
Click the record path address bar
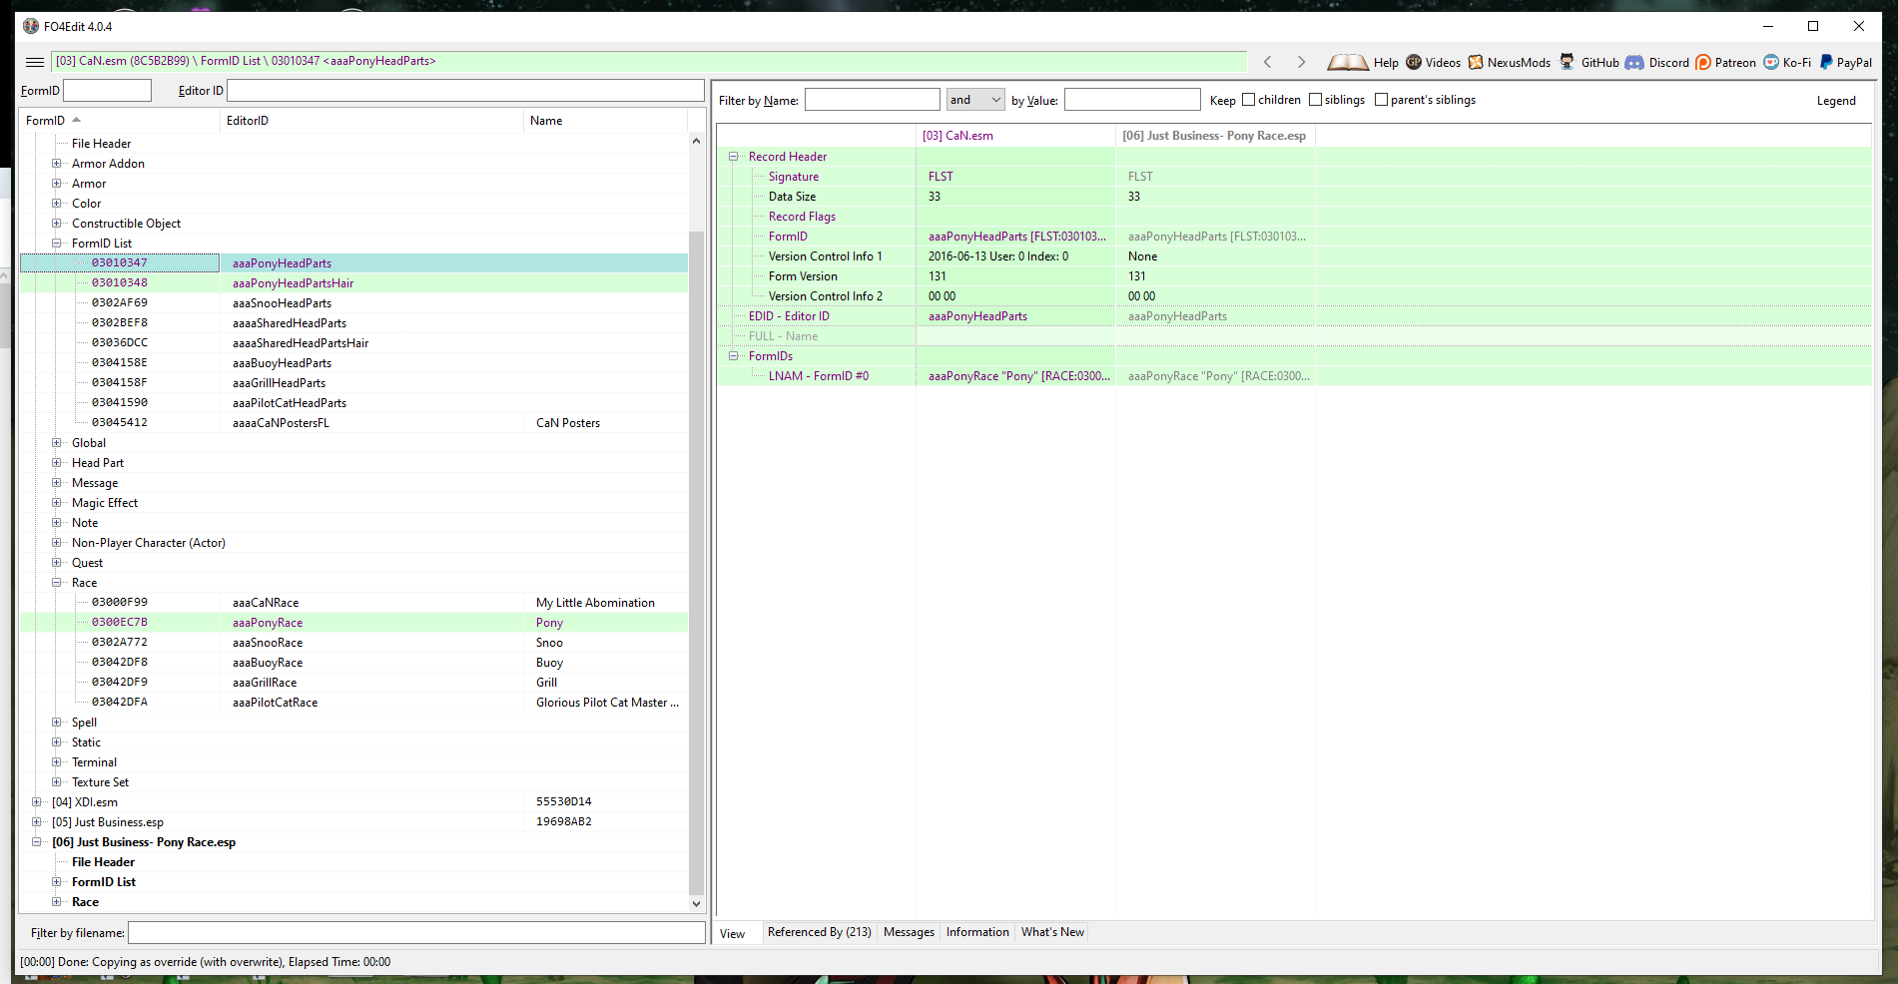649,61
